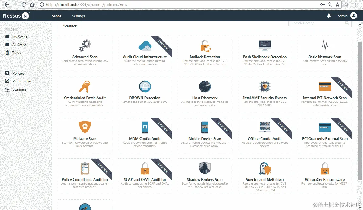Choose the MDM Config Audit phone icon

click(x=145, y=127)
